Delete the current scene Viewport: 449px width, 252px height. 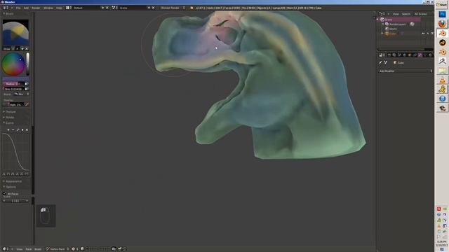tap(153, 8)
